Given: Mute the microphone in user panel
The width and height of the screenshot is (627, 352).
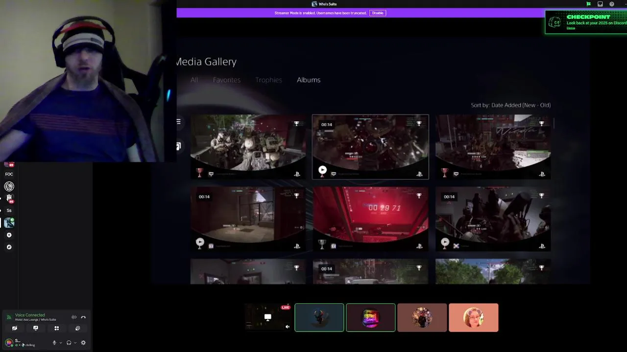Looking at the screenshot, I should (x=54, y=343).
